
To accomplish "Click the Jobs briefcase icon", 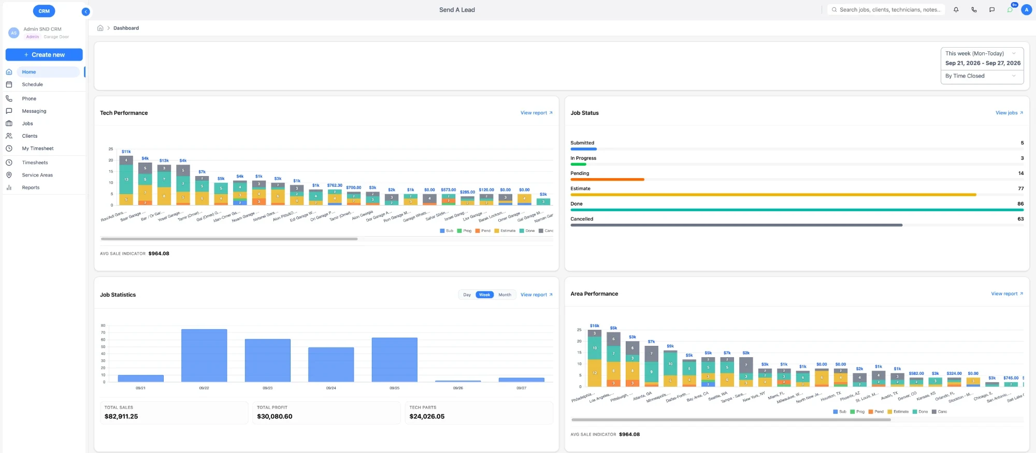I will coord(9,124).
